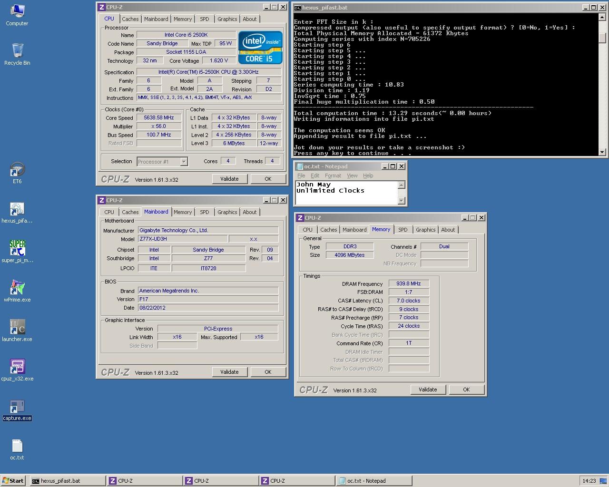The width and height of the screenshot is (609, 487).
Task: Open the Edit menu in Notepad
Action: (315, 175)
